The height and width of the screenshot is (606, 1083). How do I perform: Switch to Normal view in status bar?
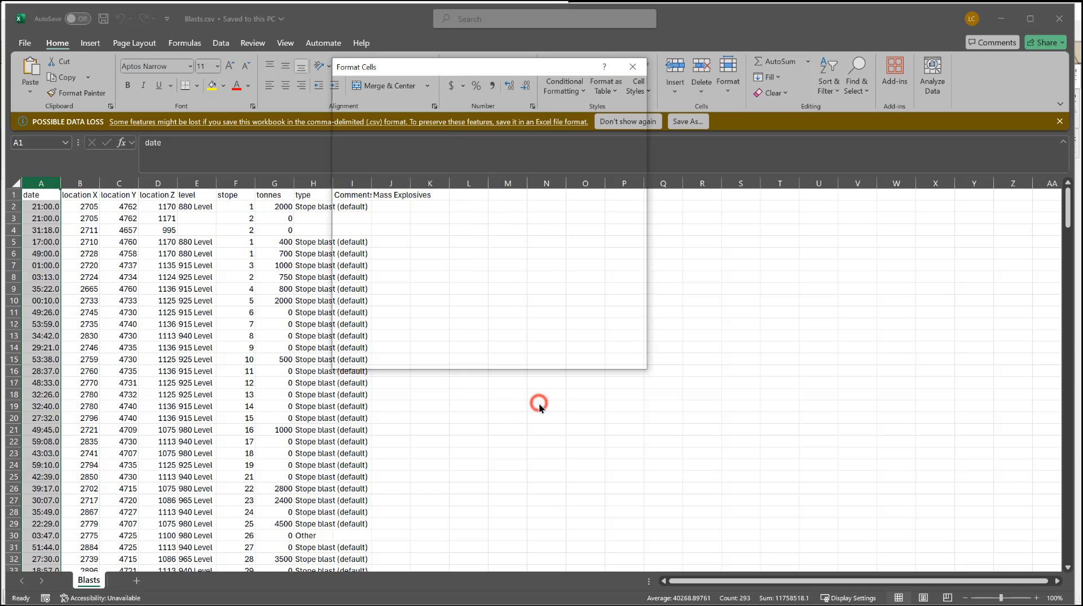tap(899, 598)
